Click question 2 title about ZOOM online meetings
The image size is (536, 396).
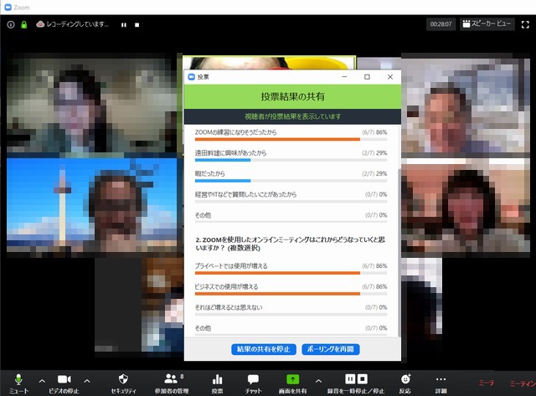pos(291,244)
